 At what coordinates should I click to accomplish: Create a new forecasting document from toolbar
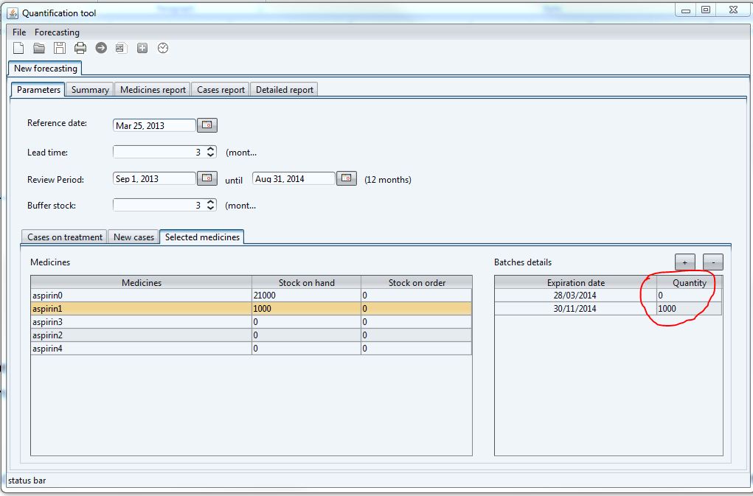click(x=18, y=48)
